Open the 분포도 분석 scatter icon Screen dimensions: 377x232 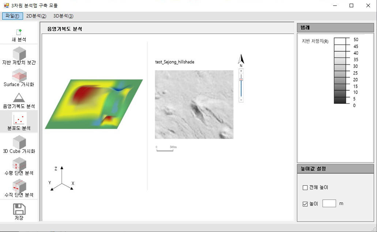click(19, 119)
